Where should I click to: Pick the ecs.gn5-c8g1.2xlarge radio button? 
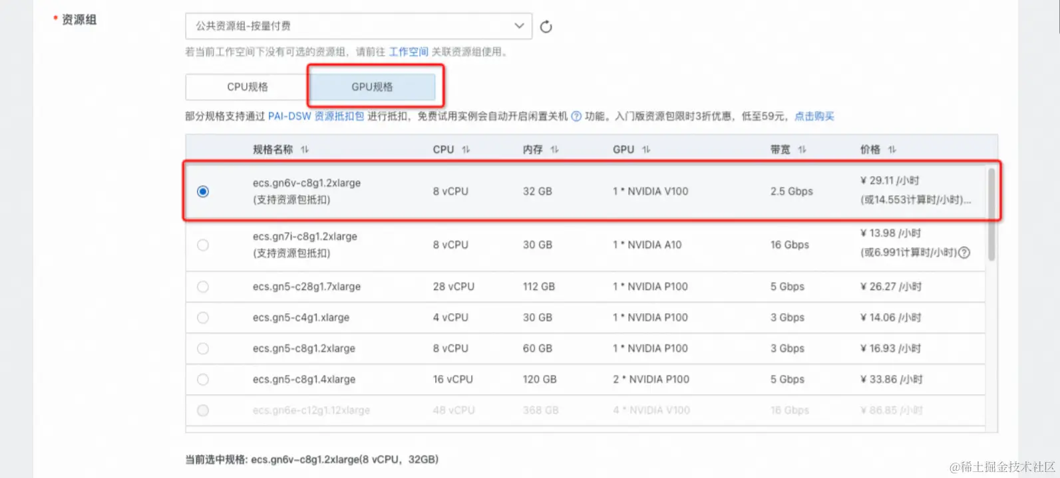point(203,348)
